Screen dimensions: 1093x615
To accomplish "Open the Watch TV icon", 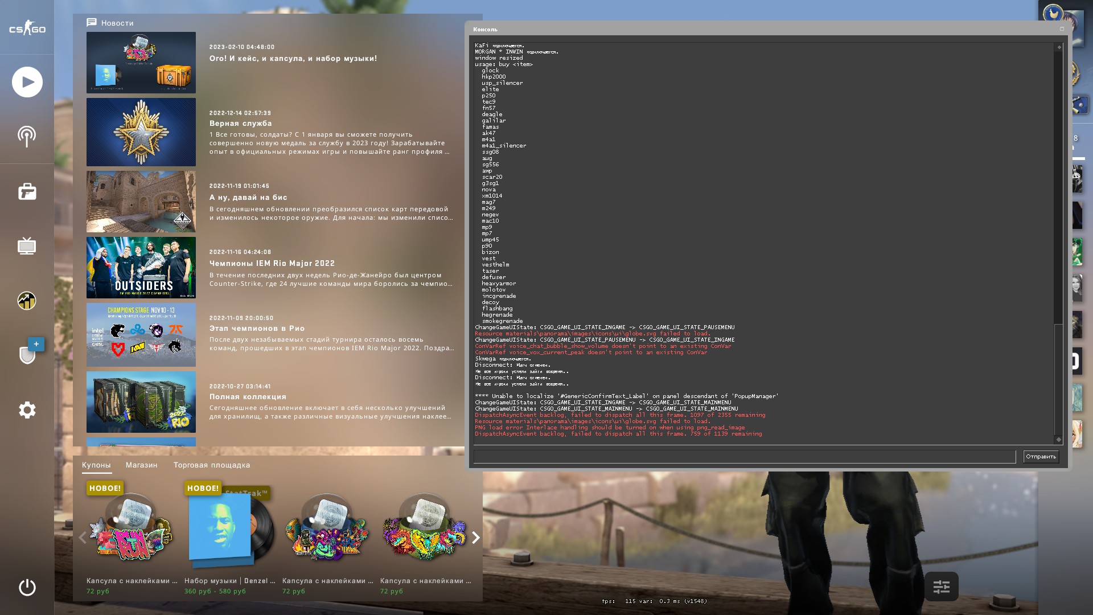I will pyautogui.click(x=27, y=246).
